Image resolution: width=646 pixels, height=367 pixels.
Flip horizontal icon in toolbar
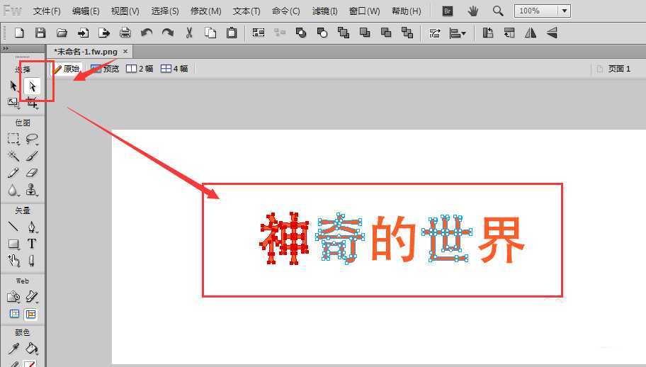[531, 33]
